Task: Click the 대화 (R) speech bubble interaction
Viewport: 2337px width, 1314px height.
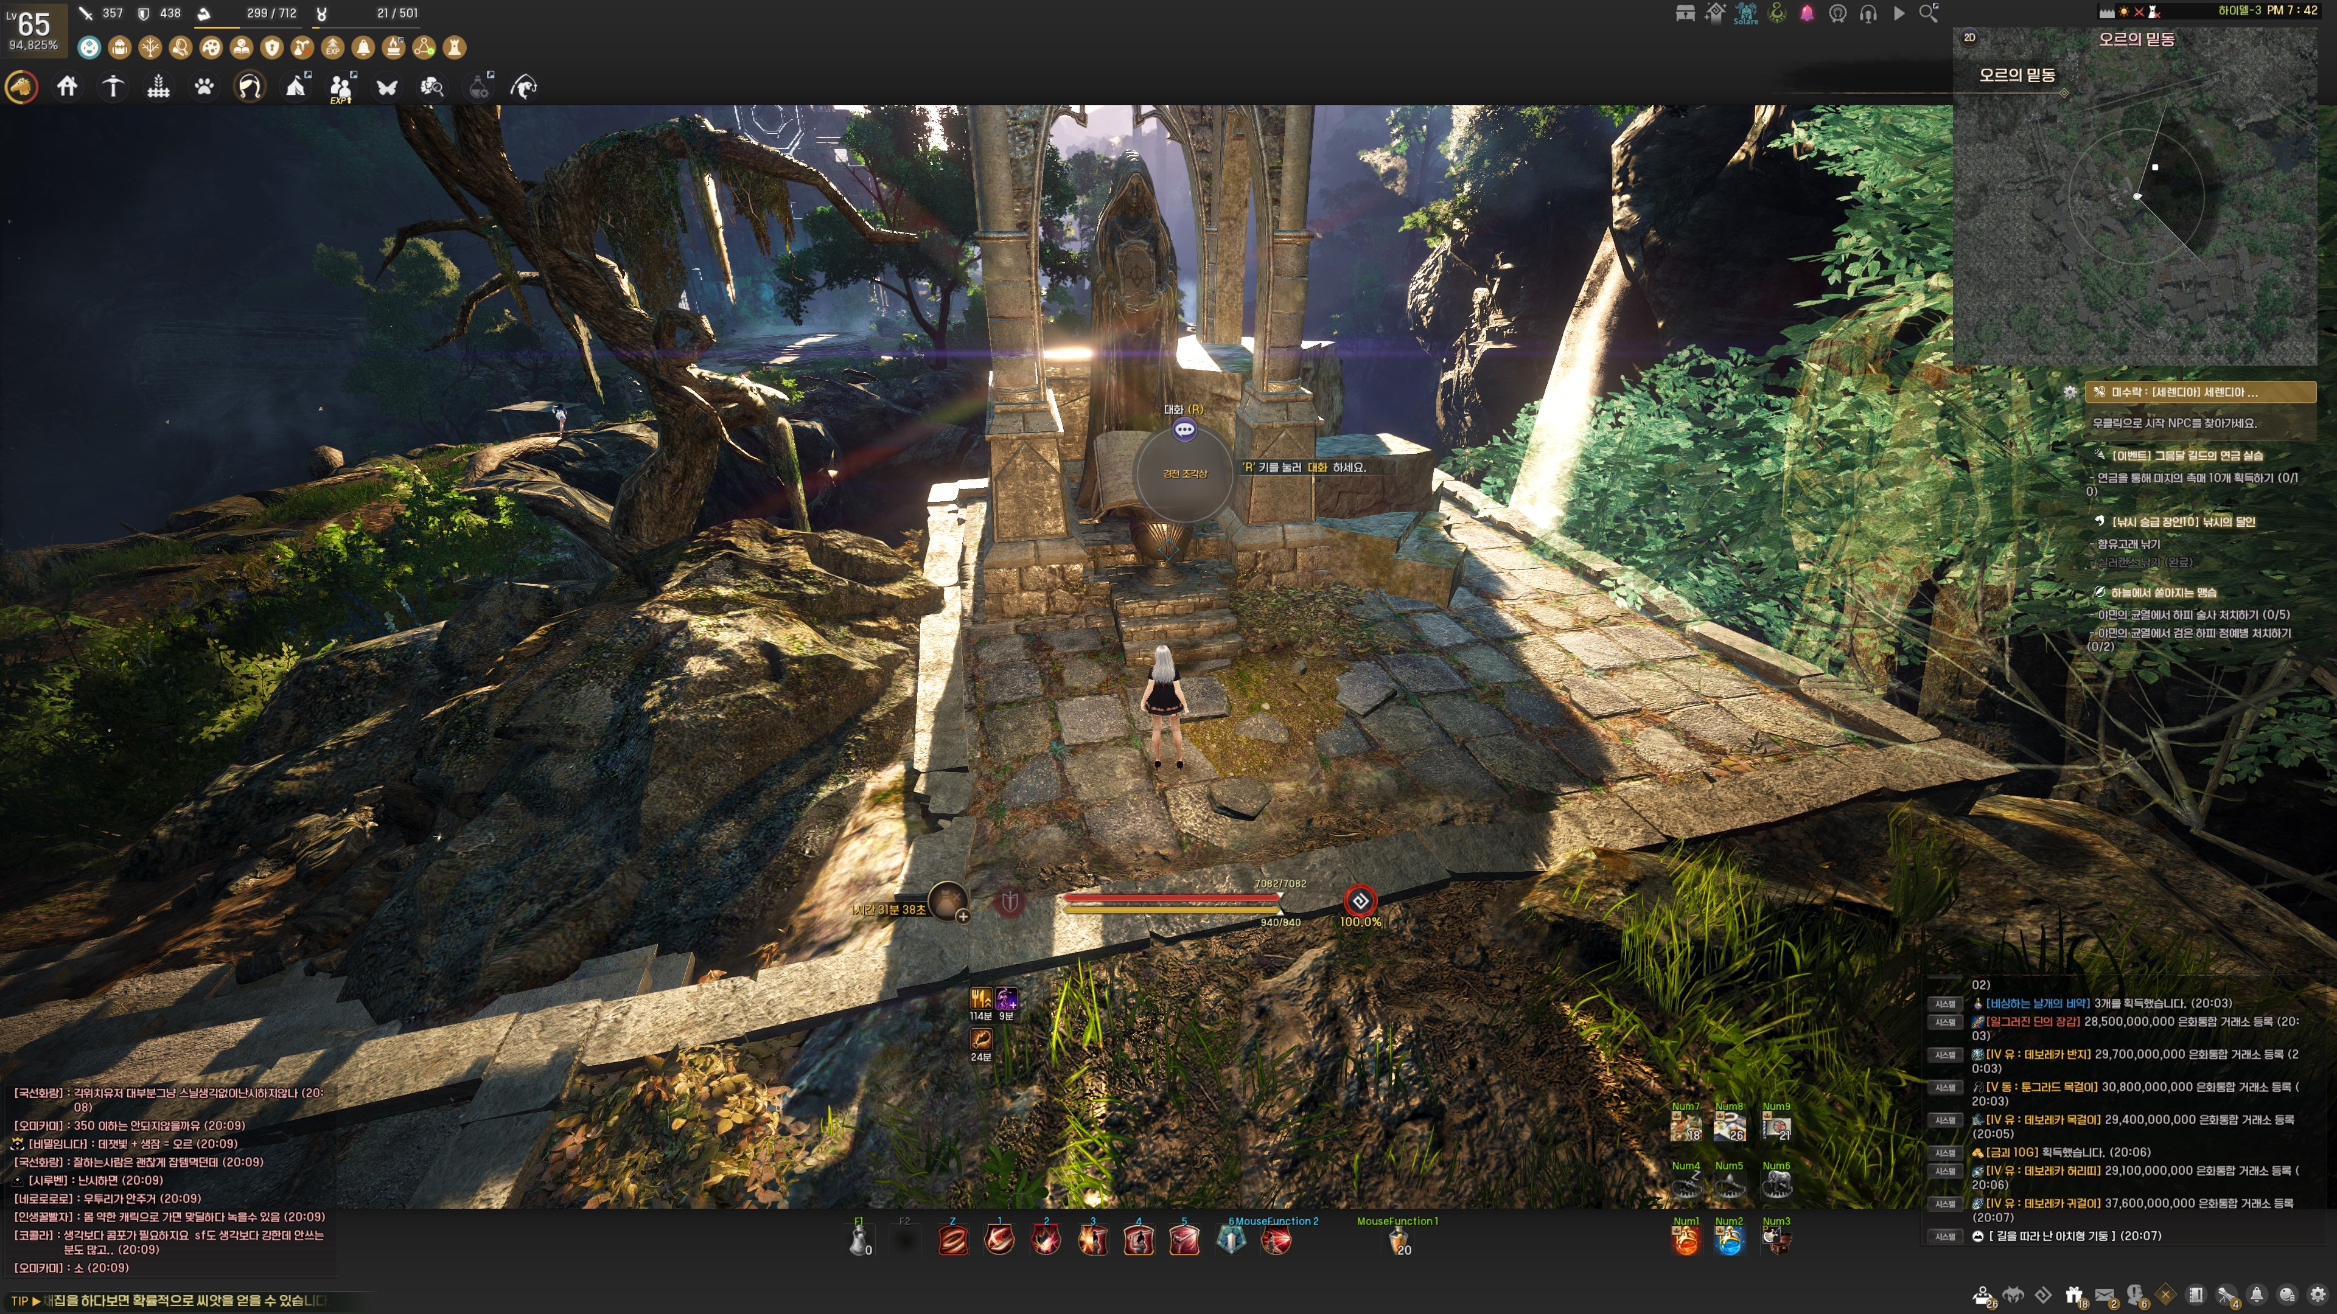Action: point(1184,430)
